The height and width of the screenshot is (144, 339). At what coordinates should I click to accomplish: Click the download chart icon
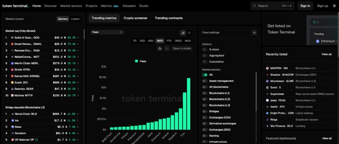[160, 48]
